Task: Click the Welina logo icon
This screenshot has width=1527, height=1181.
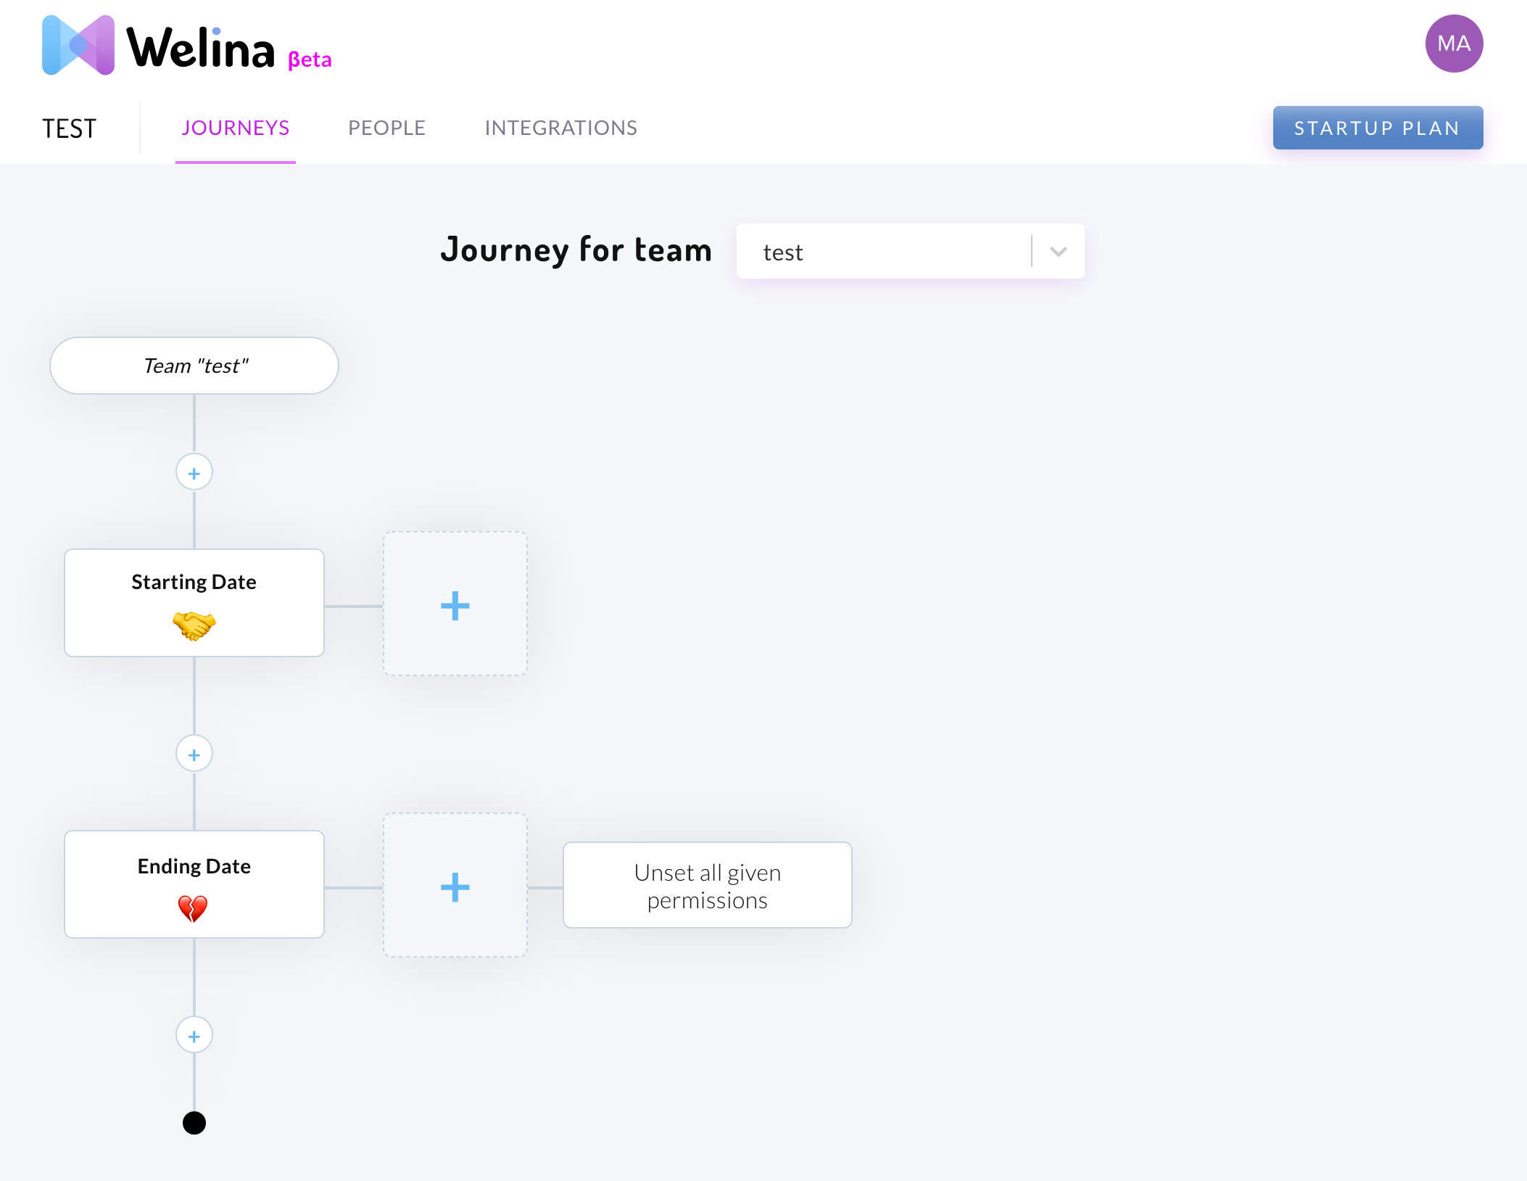Action: pyautogui.click(x=78, y=45)
